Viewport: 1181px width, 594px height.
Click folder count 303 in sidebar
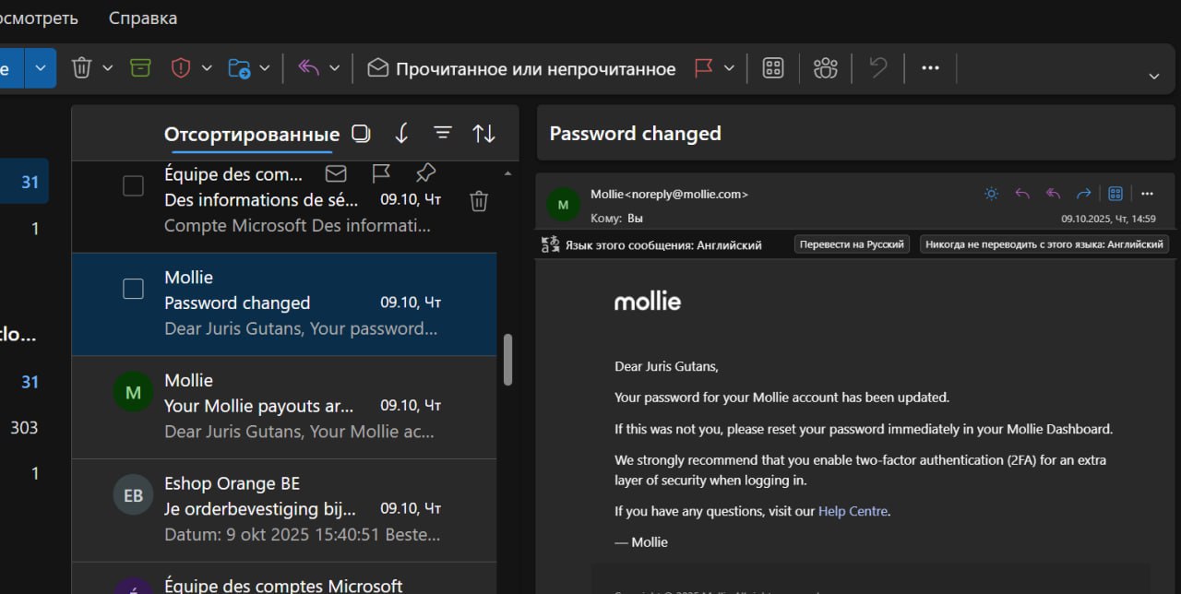click(24, 427)
